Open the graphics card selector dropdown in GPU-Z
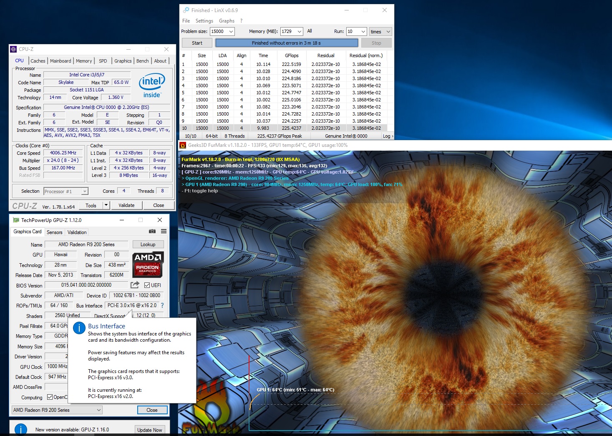Viewport: 612px width, 436px height. pos(57,410)
